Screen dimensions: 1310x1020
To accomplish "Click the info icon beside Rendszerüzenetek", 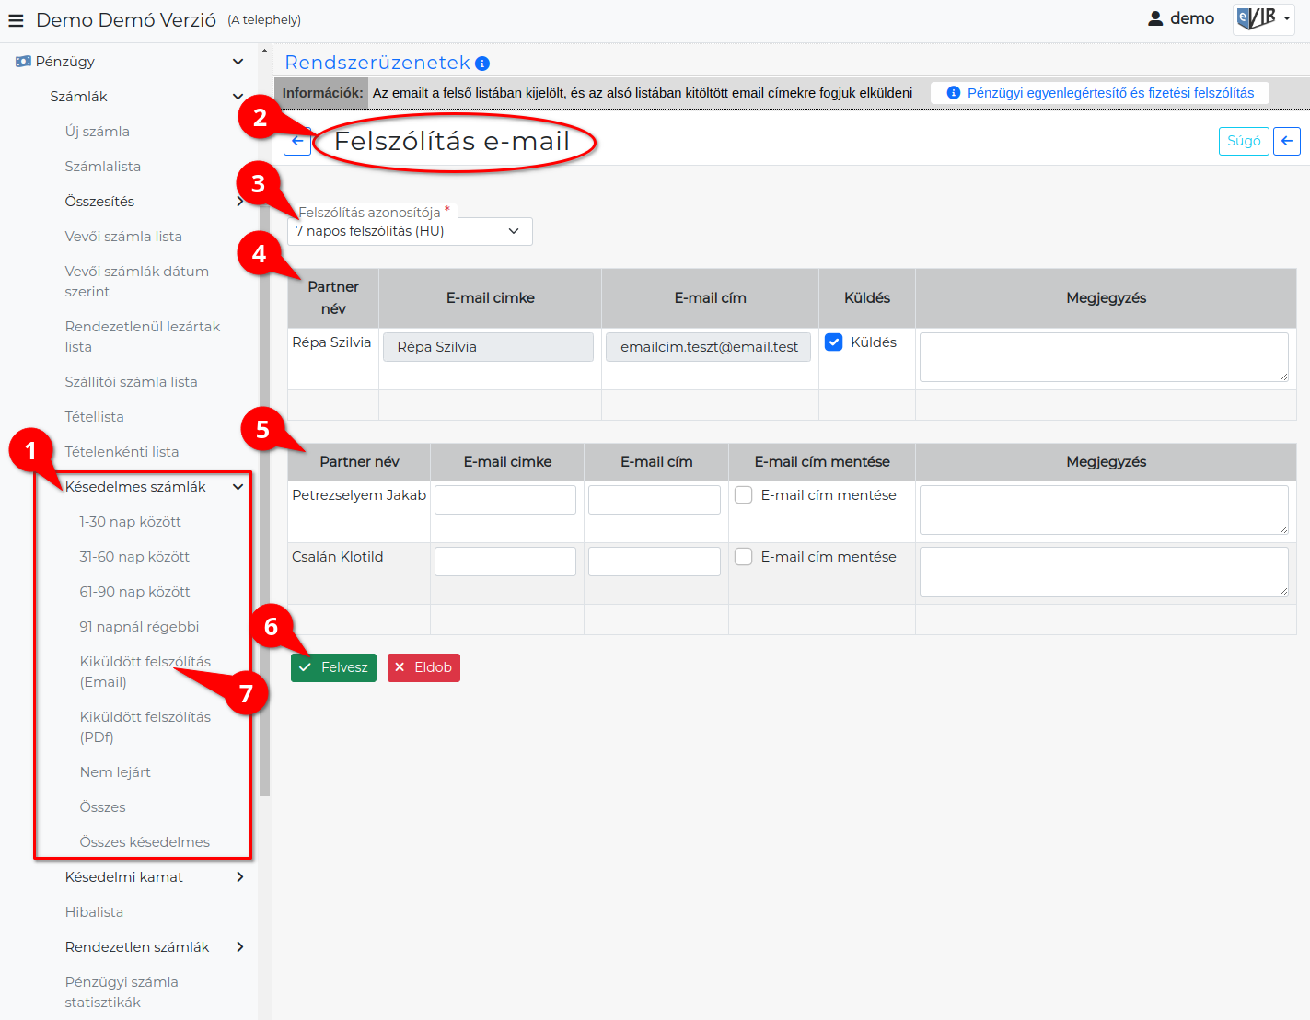I will (x=482, y=64).
